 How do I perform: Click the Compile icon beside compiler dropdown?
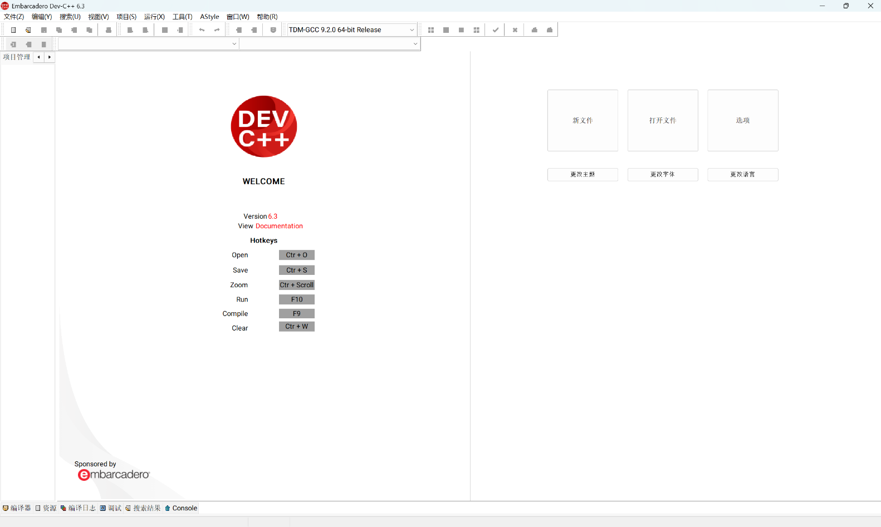coord(431,30)
